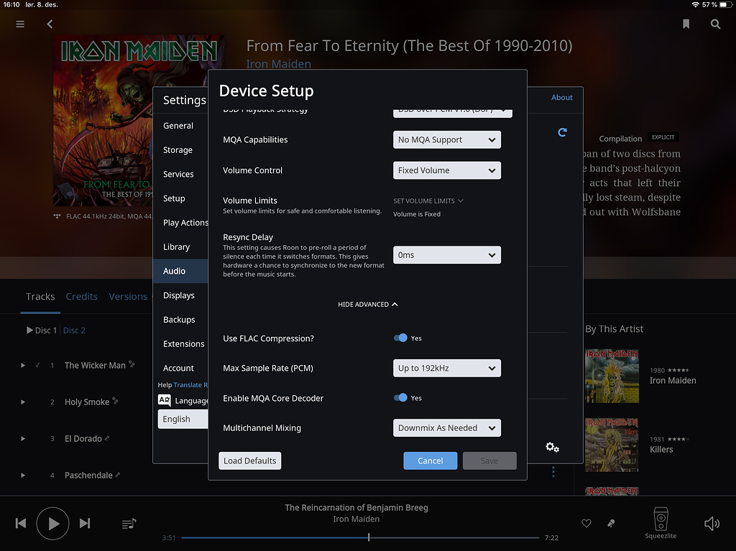Seek on the playback progress bar
This screenshot has width=736, height=551.
[x=368, y=537]
